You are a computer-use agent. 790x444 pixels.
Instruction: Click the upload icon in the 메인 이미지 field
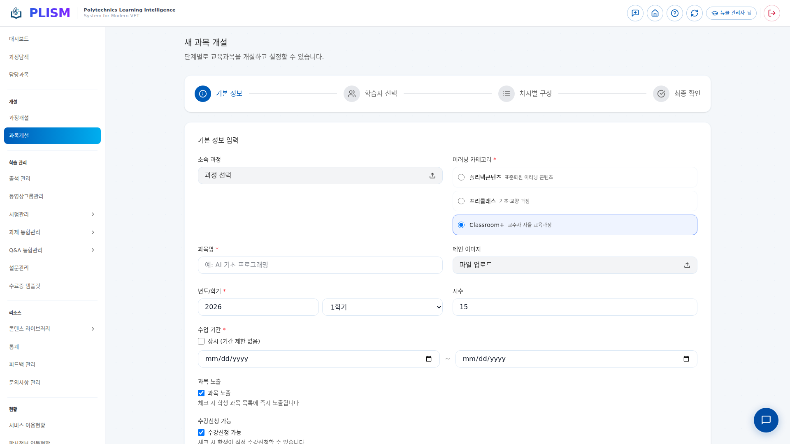coord(687,265)
